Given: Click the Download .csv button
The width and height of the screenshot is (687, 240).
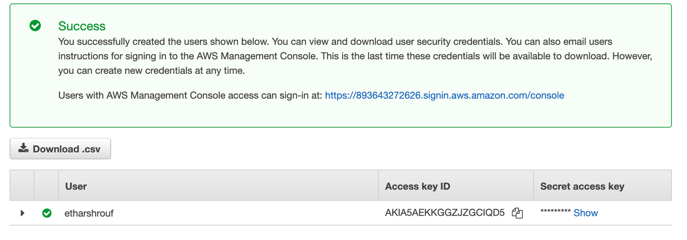Looking at the screenshot, I should point(61,149).
